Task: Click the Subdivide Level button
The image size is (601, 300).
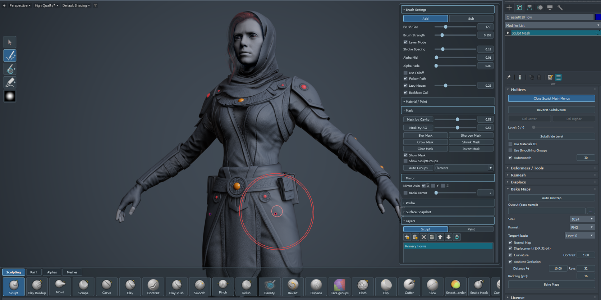Action: tap(551, 136)
